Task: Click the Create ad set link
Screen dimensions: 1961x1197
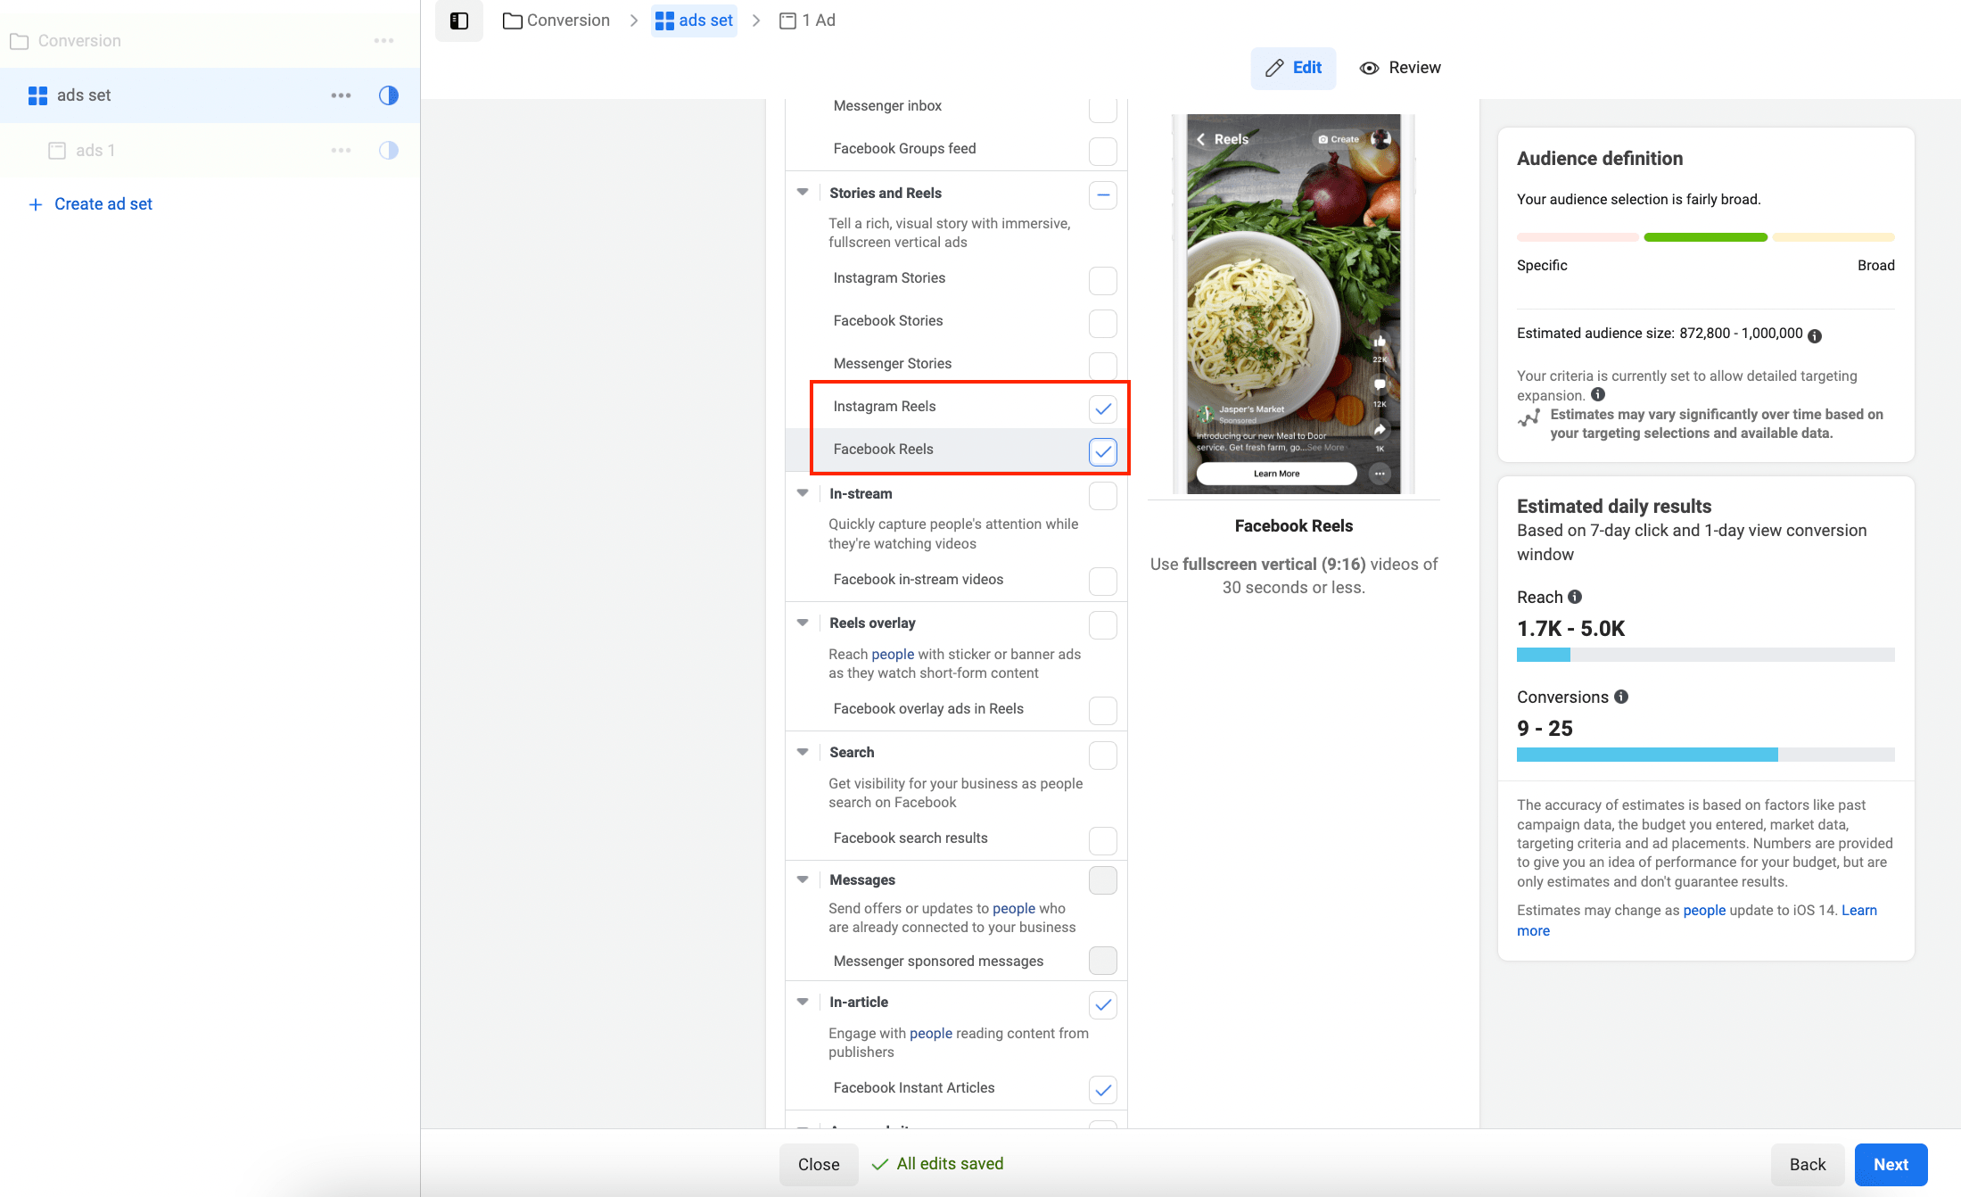Action: tap(101, 203)
